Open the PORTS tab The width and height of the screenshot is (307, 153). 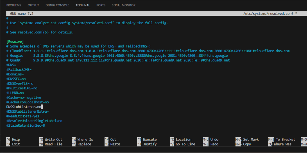(101, 5)
